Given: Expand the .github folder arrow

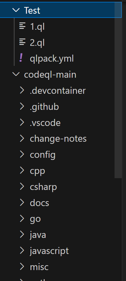Looking at the screenshot, I should 22,106.
